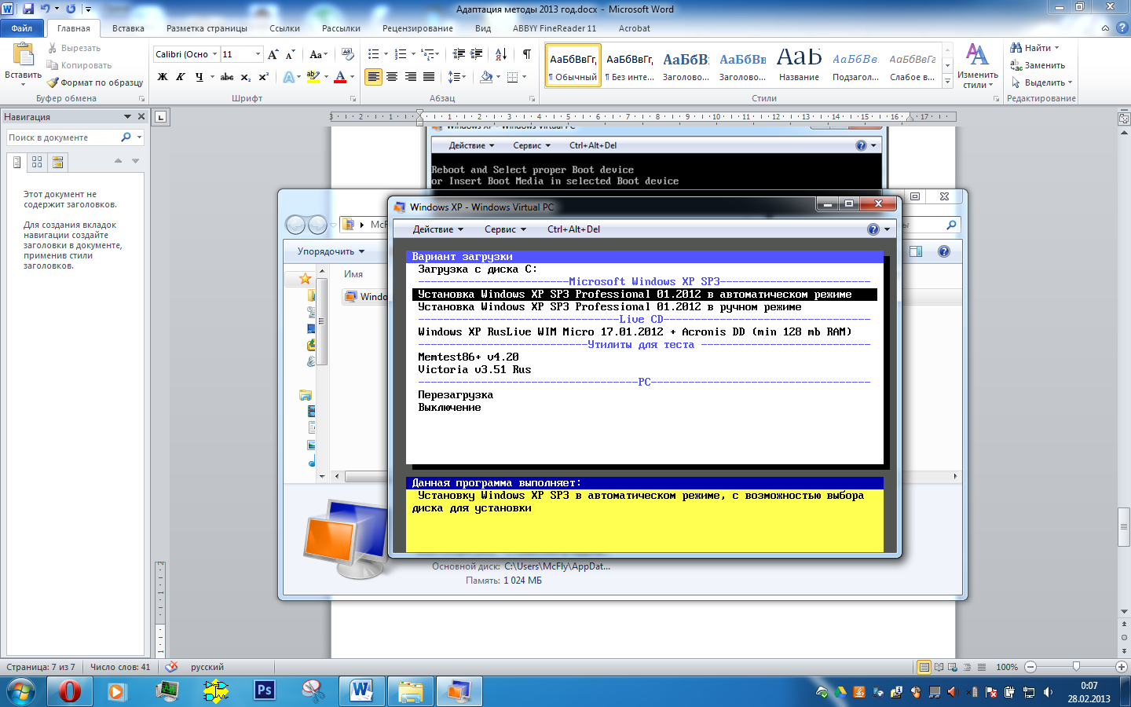Center the text alignment
Viewport: 1131px width, 707px height.
(x=392, y=77)
